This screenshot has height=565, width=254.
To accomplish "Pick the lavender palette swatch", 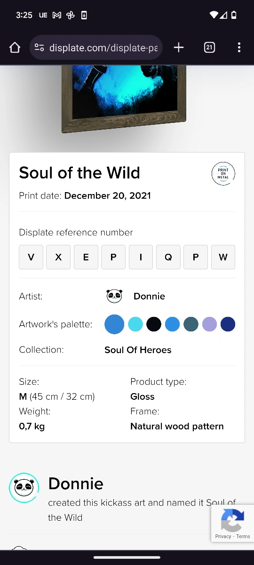I will click(x=209, y=324).
